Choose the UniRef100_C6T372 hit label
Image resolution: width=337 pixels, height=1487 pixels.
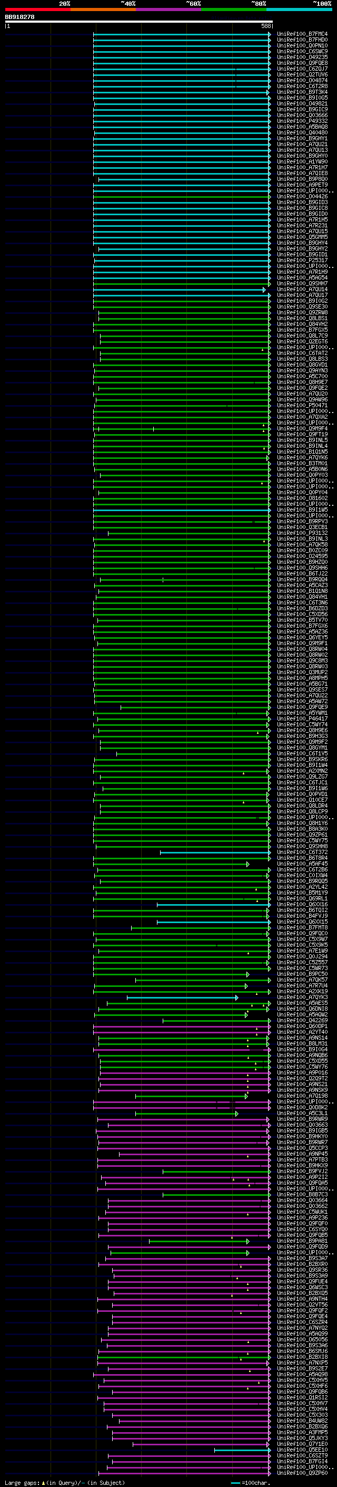[x=302, y=852]
